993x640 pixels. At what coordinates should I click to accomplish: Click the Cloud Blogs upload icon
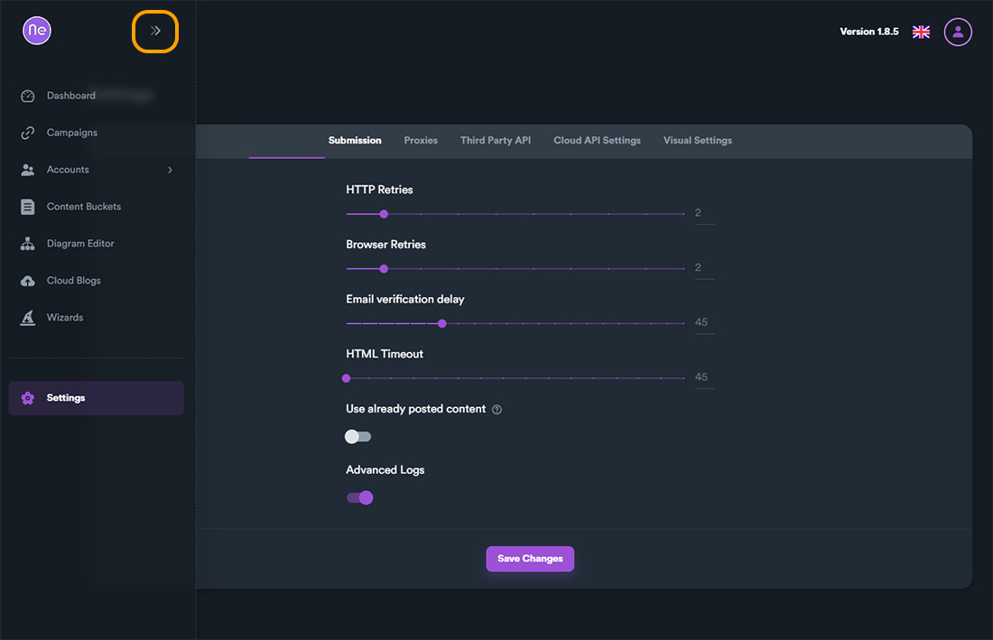28,281
